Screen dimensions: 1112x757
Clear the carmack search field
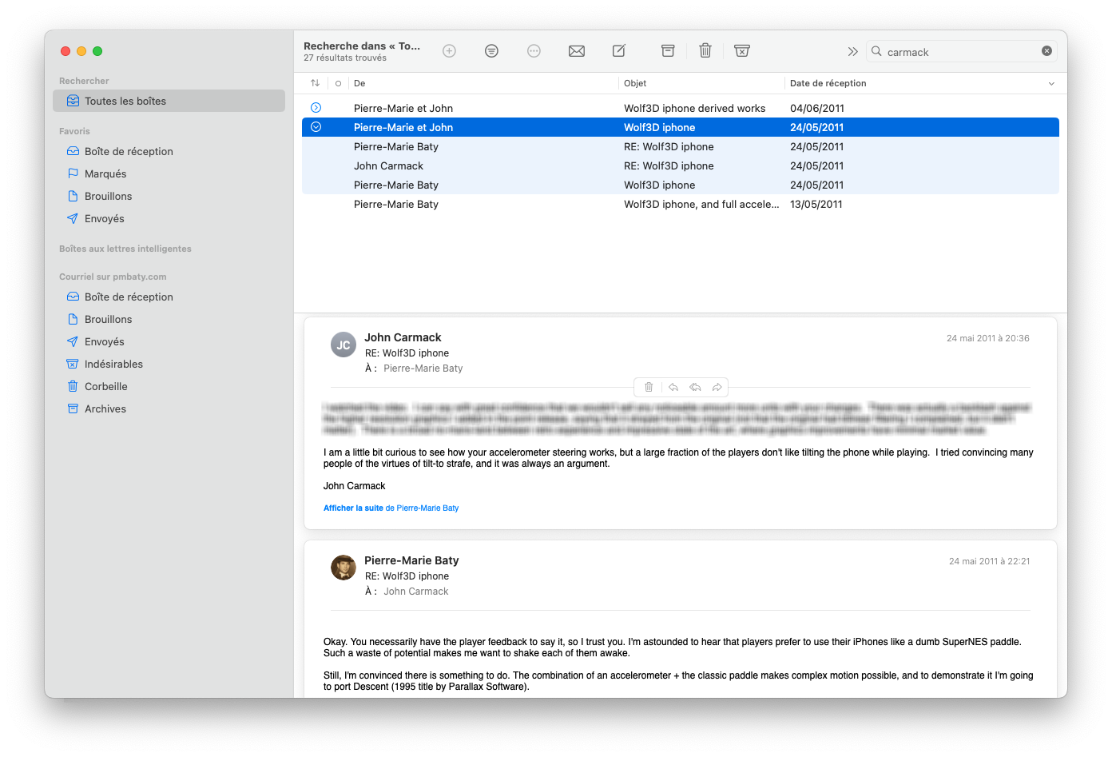(1046, 51)
